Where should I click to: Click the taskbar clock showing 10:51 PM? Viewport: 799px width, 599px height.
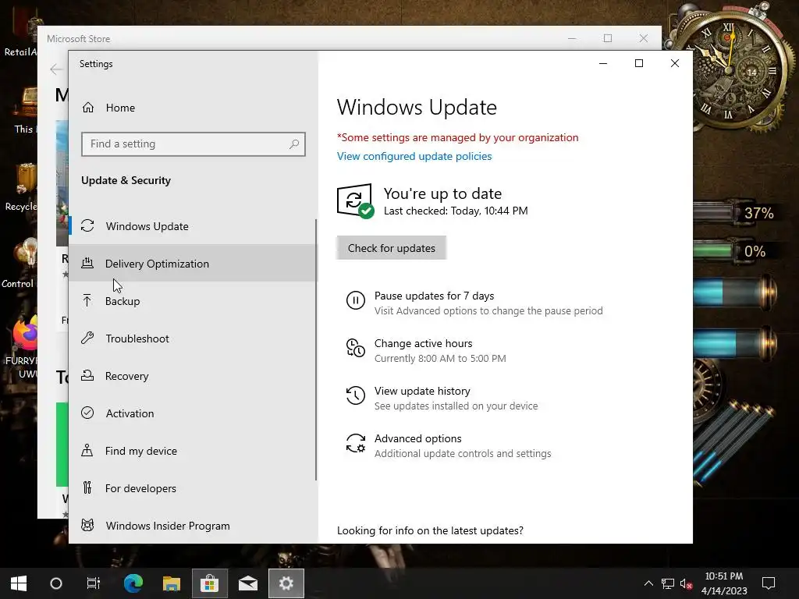pyautogui.click(x=724, y=583)
